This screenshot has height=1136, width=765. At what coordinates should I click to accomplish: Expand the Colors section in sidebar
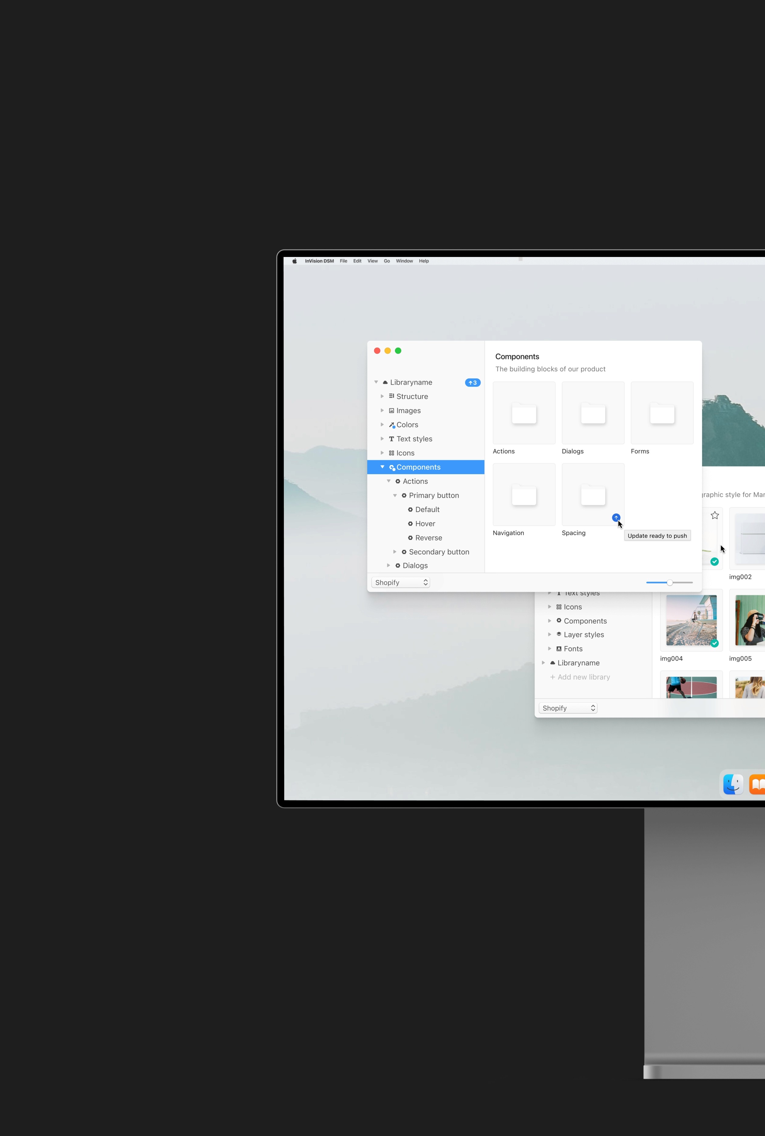coord(382,425)
